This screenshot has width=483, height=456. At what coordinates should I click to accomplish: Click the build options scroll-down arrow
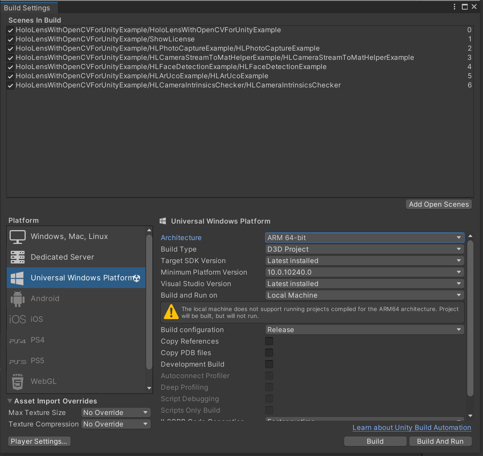click(470, 416)
